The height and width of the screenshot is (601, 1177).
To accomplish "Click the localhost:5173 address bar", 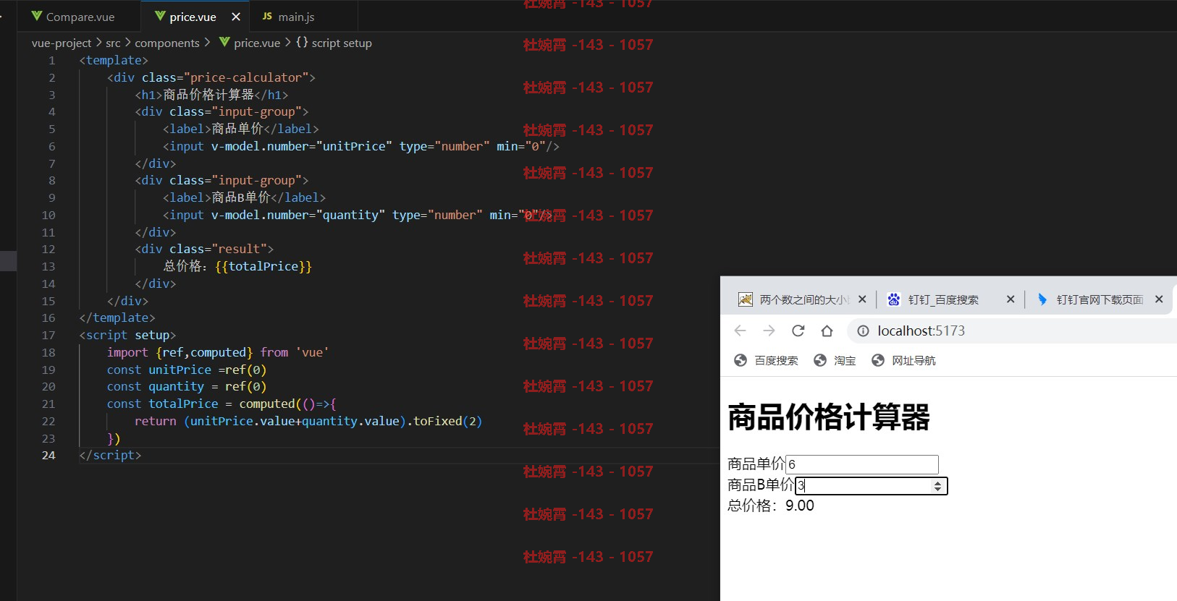I will (x=1013, y=331).
